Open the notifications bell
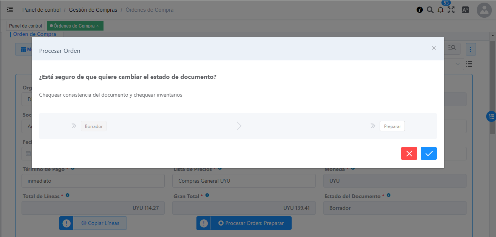The image size is (496, 237). pyautogui.click(x=440, y=10)
